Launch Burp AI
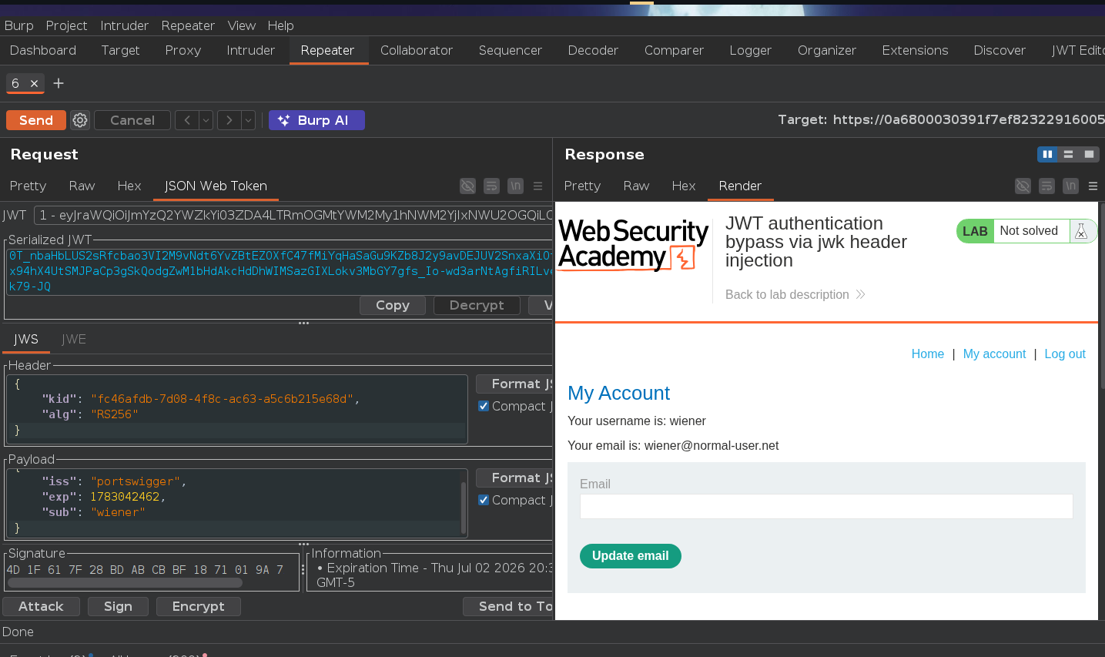The height and width of the screenshot is (657, 1105). click(x=316, y=120)
